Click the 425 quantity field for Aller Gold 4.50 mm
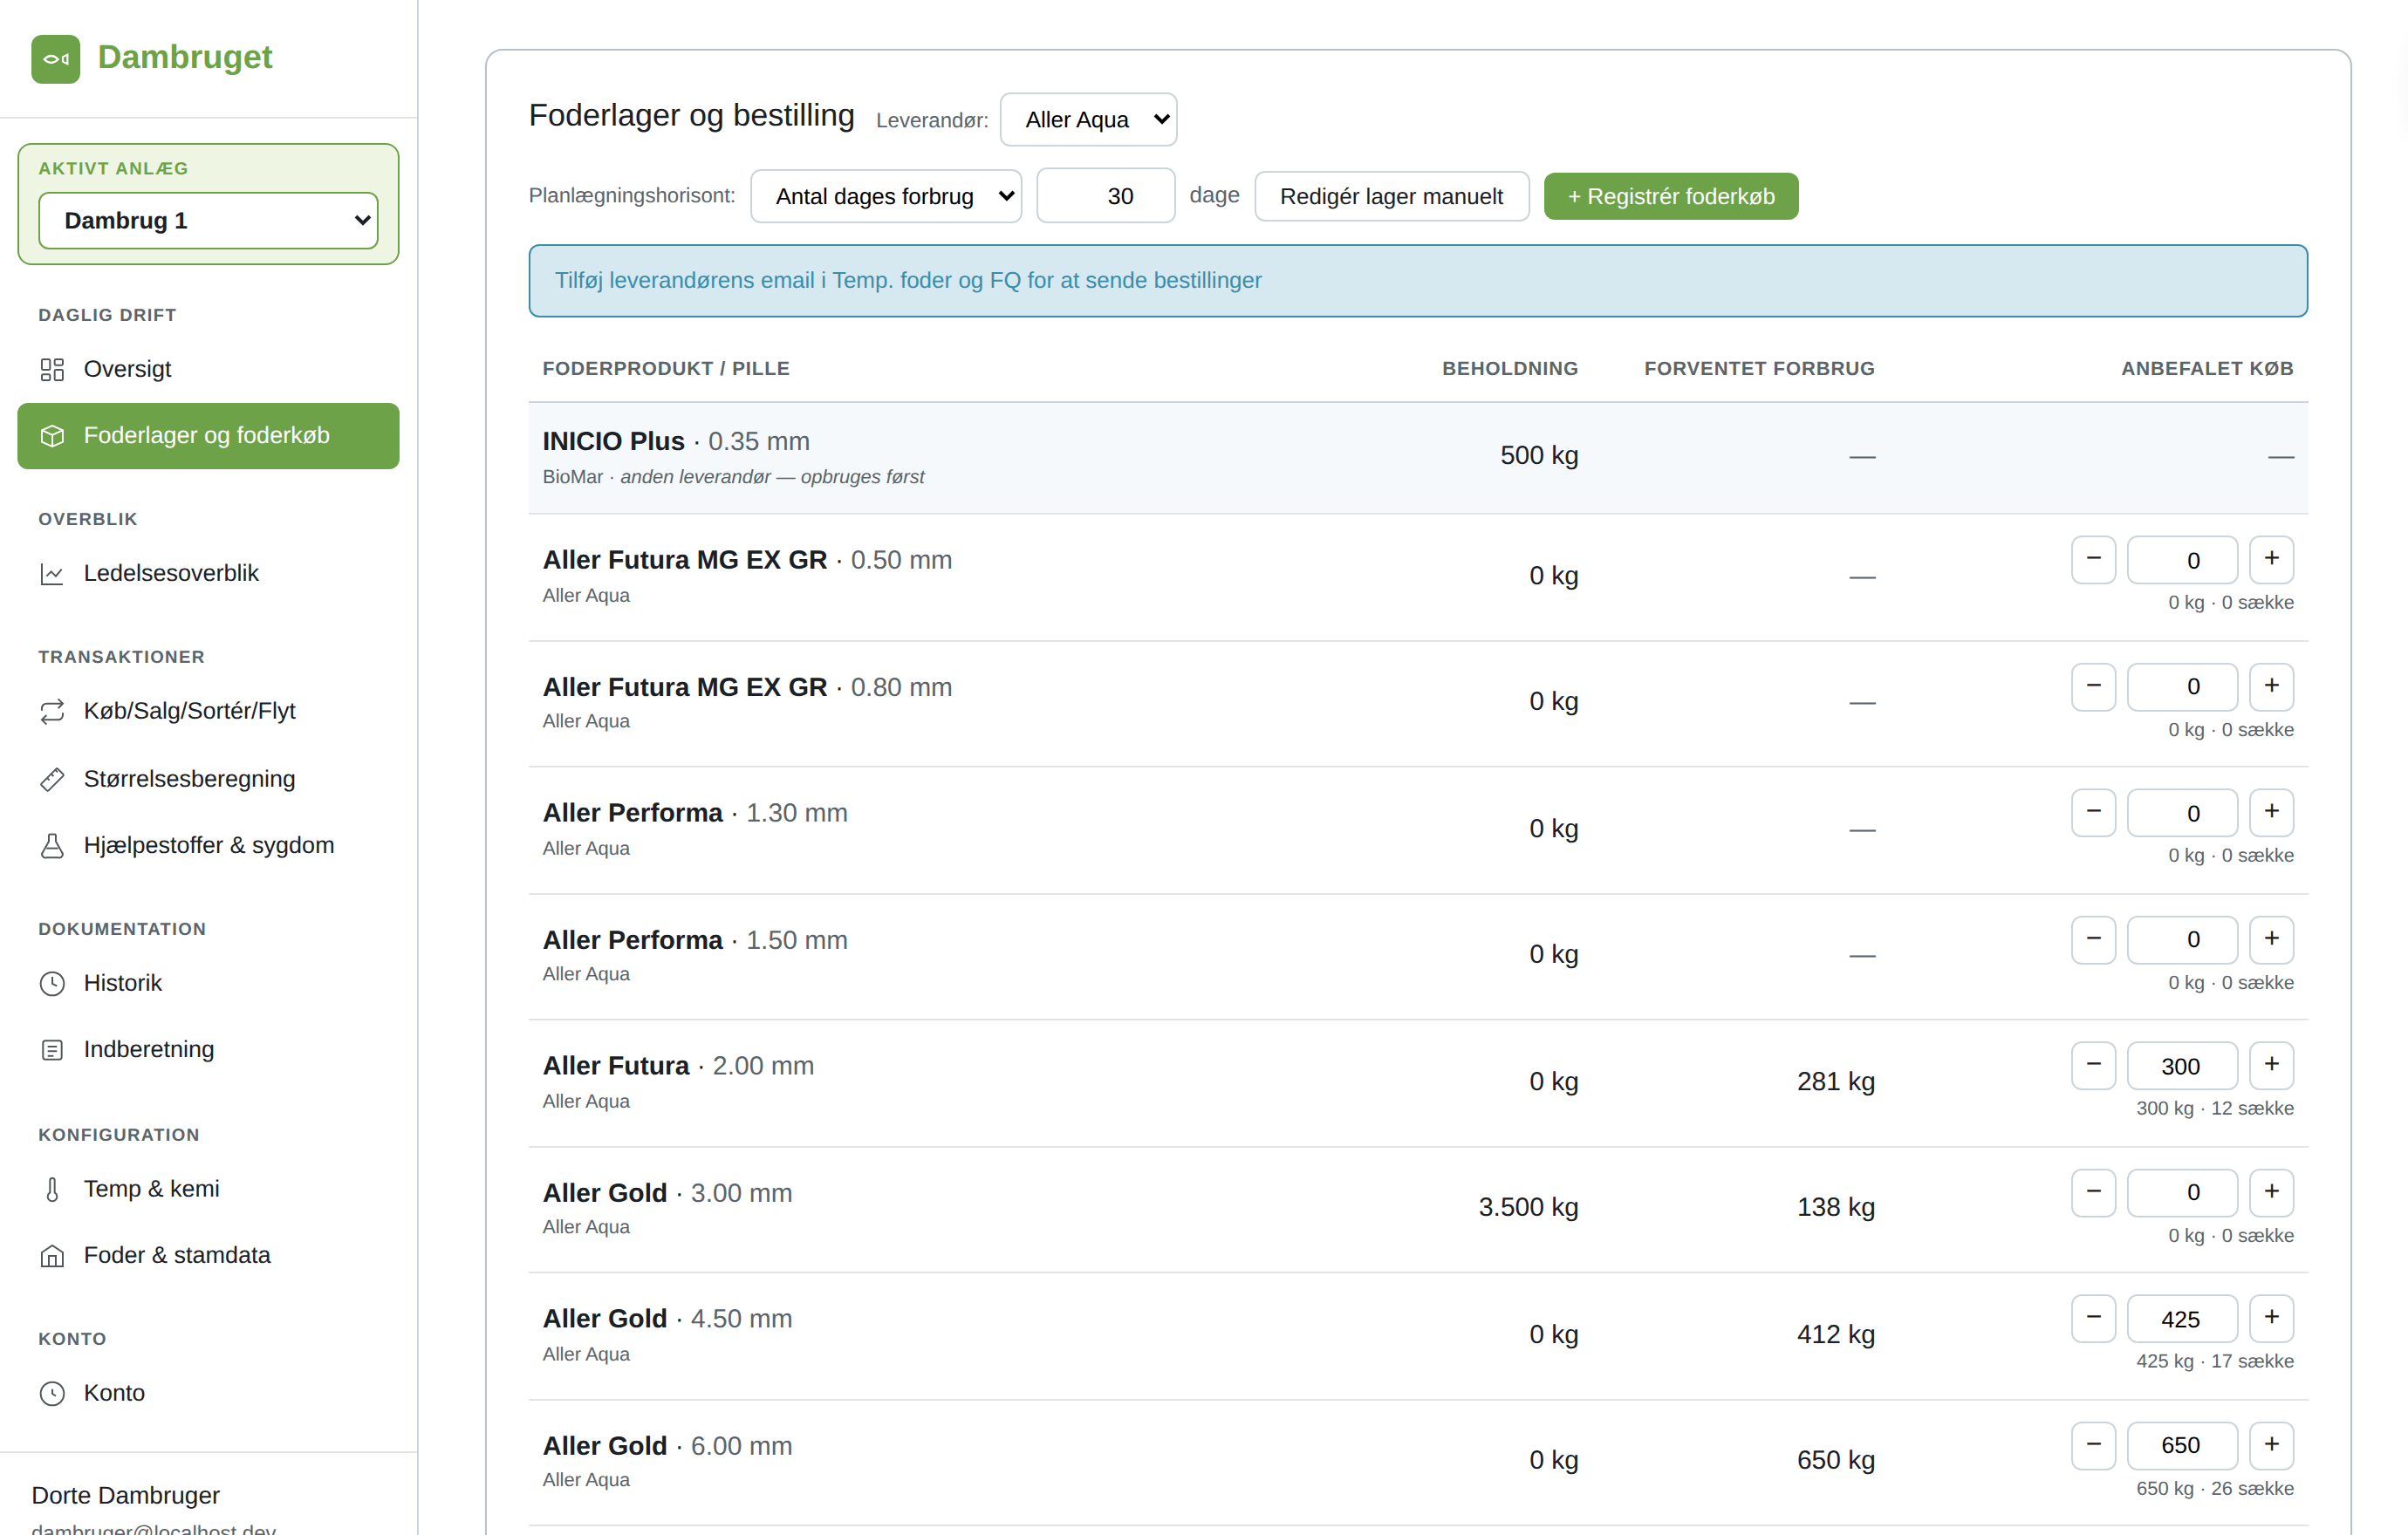Screen dimensions: 2408x1535 (2182, 1318)
